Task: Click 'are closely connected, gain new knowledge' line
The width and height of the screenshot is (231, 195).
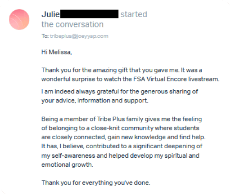Action: click(123, 137)
